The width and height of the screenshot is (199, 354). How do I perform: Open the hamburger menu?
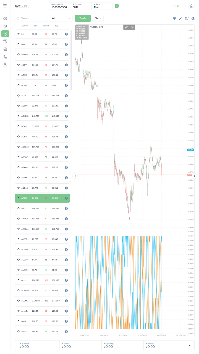pyautogui.click(x=5, y=6)
